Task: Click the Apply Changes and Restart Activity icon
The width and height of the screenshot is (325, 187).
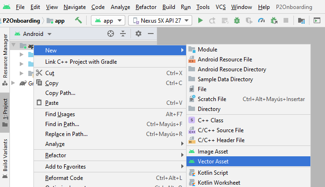Action: point(212,21)
